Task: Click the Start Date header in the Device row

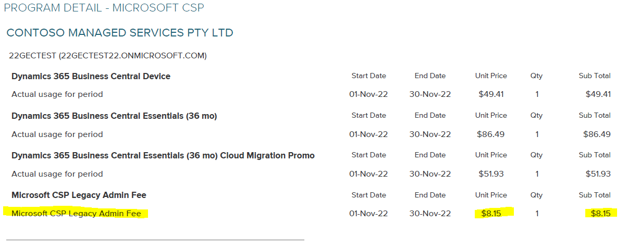Action: click(x=368, y=76)
